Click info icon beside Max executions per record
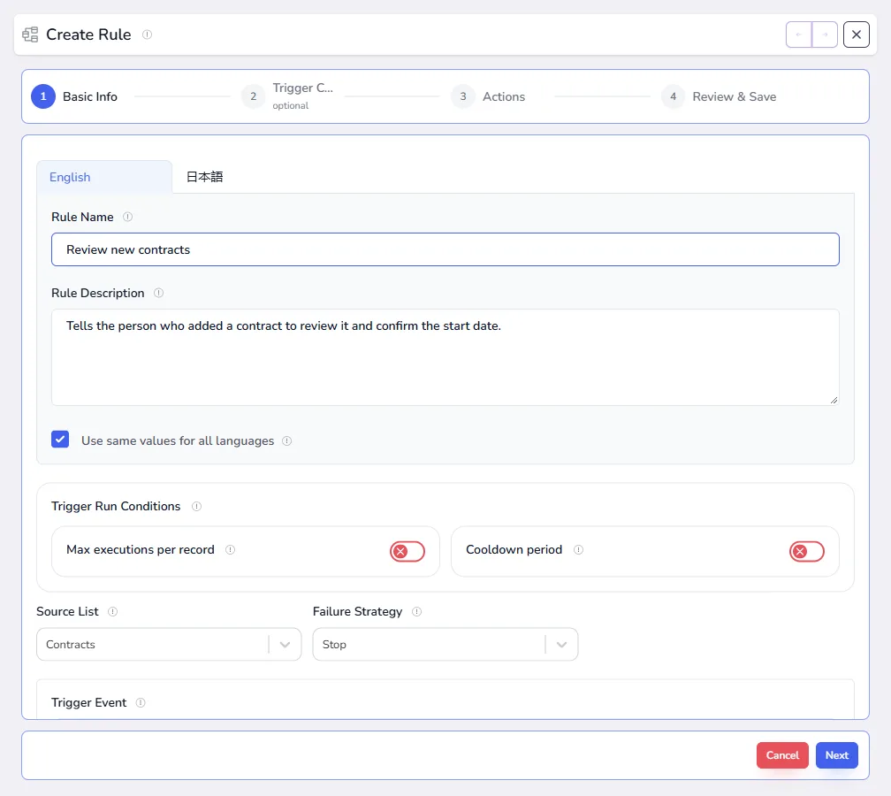 230,550
